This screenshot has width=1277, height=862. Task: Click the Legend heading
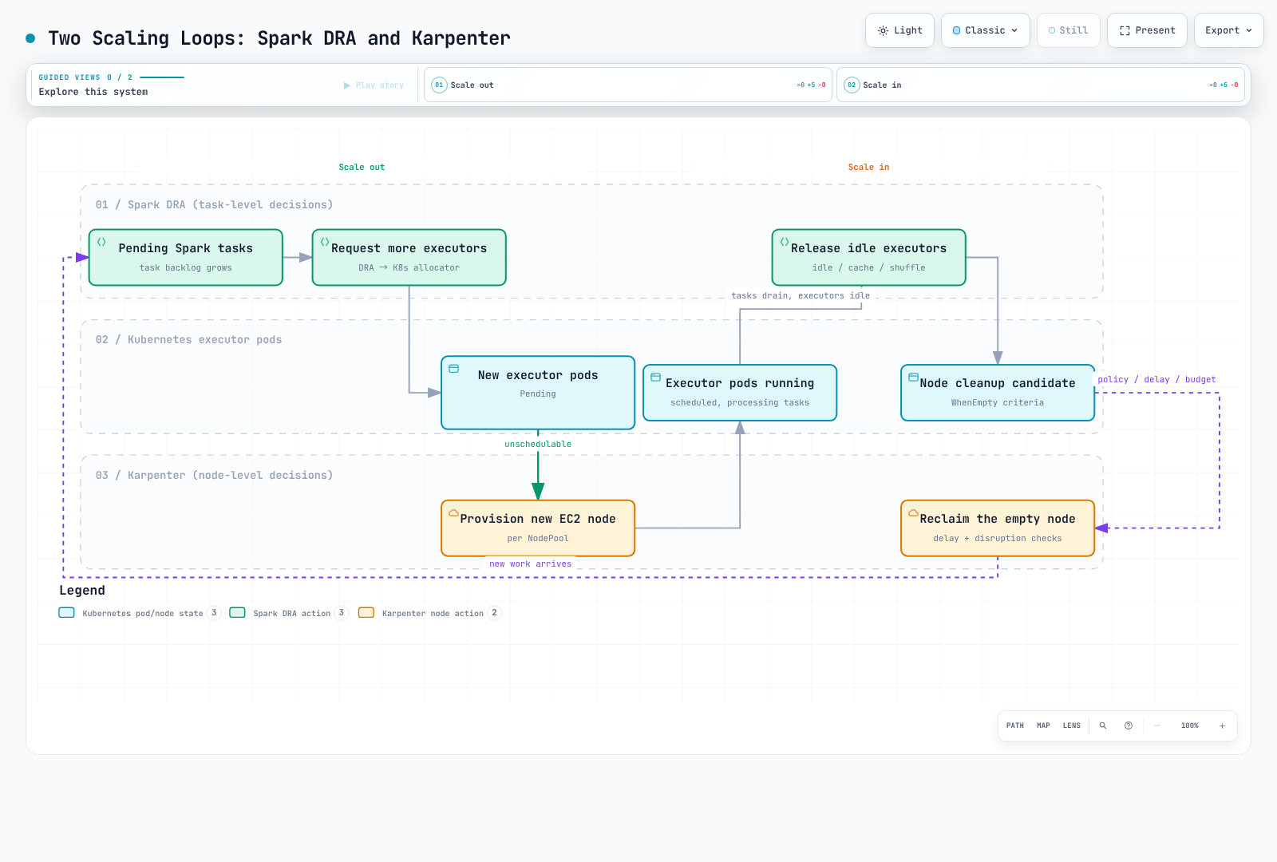[x=82, y=591]
